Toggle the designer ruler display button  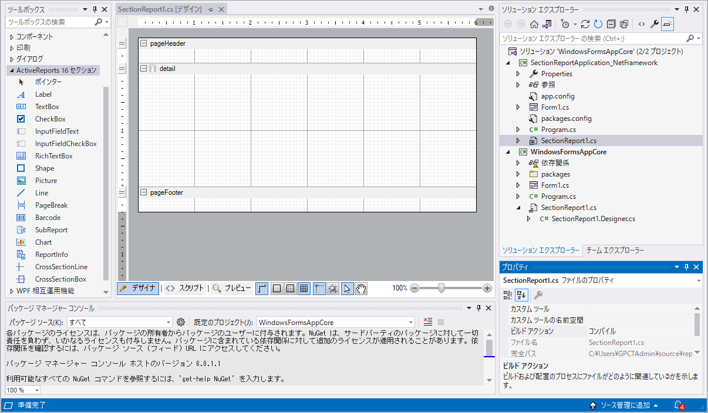pyautogui.click(x=262, y=288)
